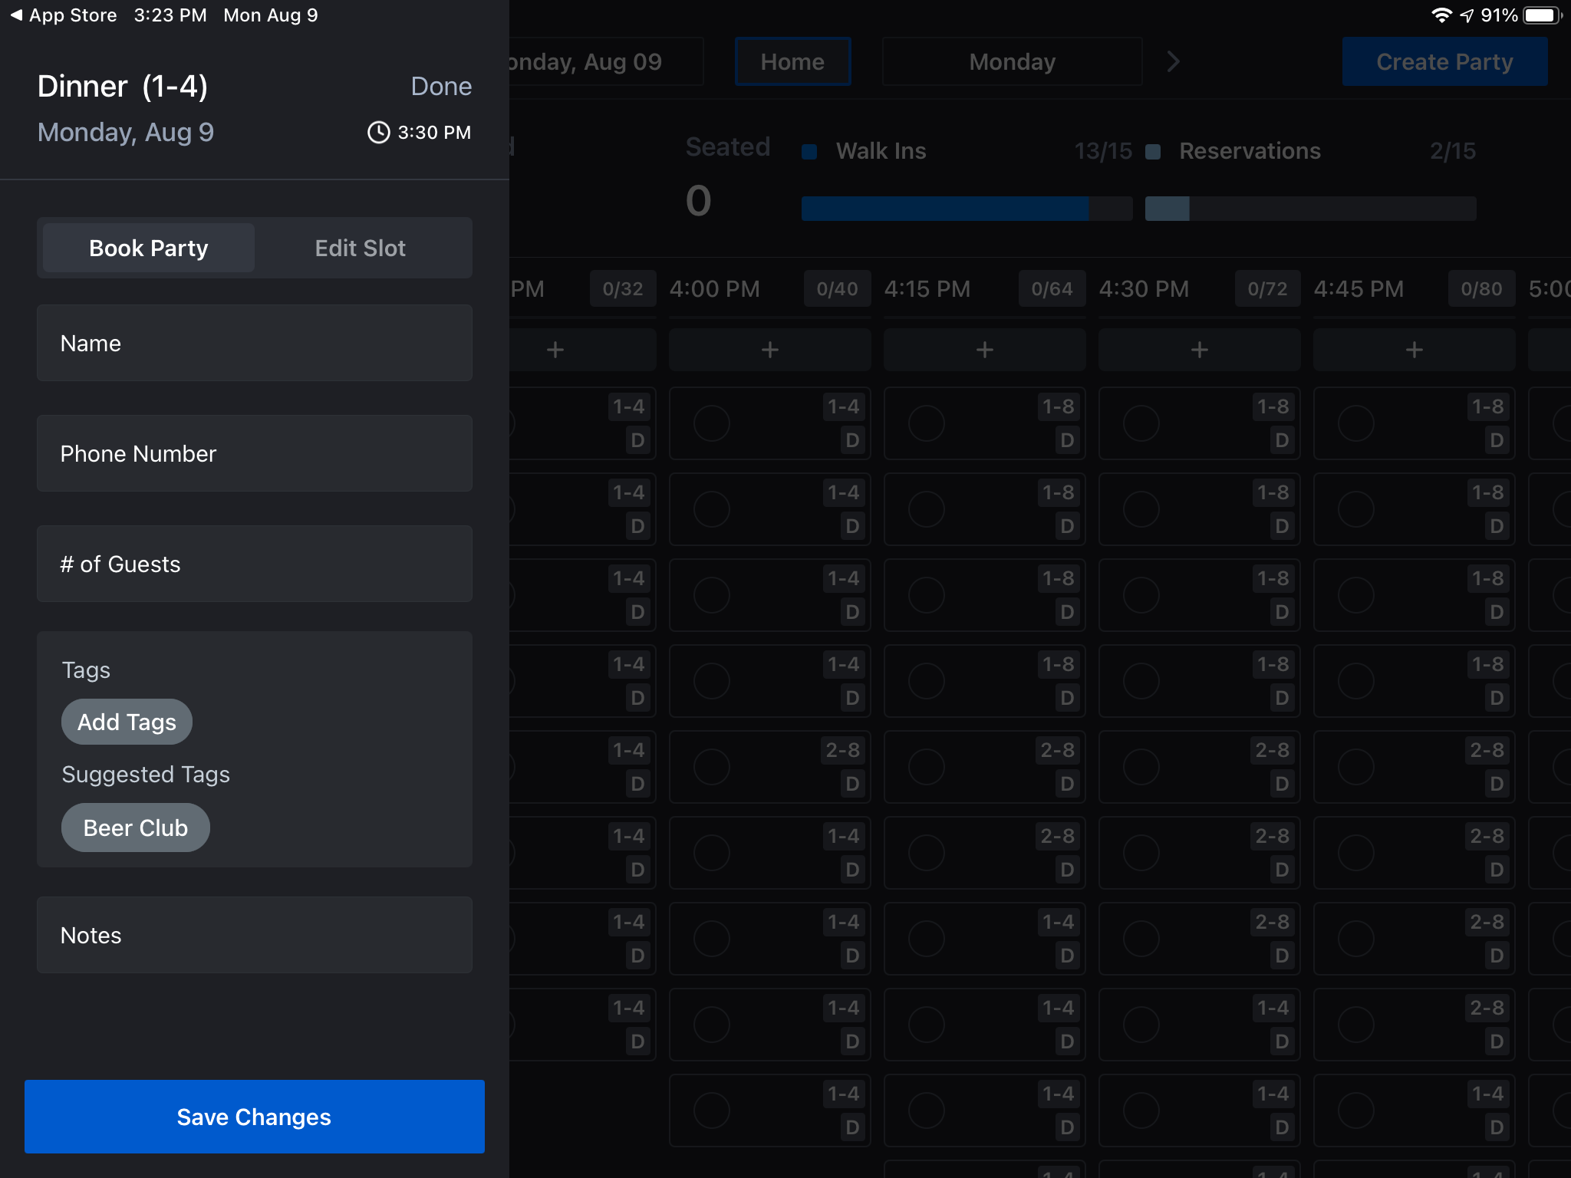Tap the plus icon under 4:30 PM
The width and height of the screenshot is (1571, 1178).
[1200, 350]
